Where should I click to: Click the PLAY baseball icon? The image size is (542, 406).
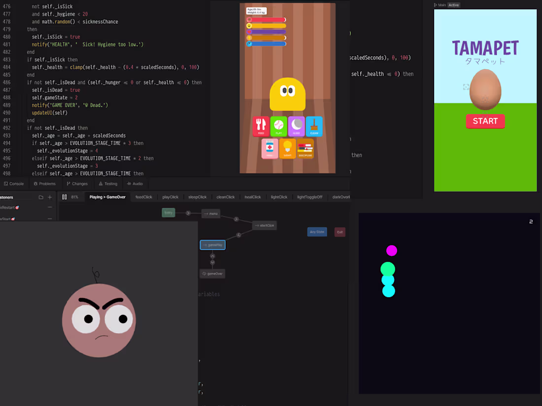coord(279,126)
